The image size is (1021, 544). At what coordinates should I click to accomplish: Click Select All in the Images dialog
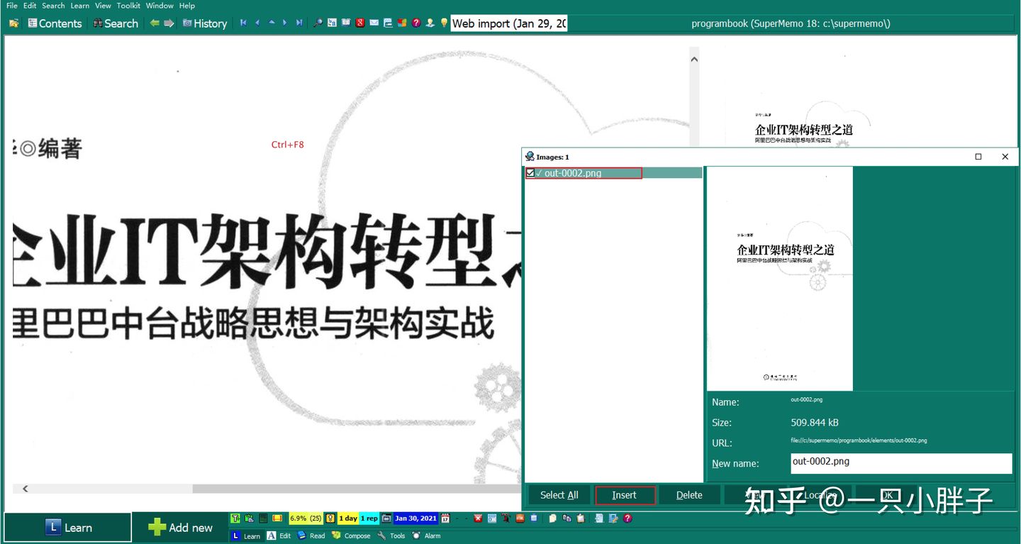(x=559, y=494)
